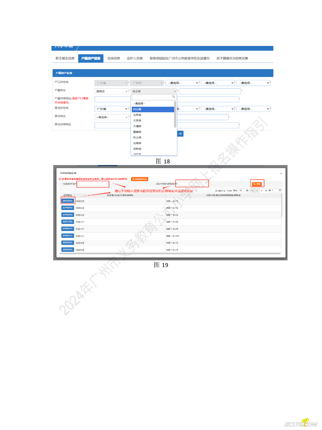This screenshot has width=322, height=430.
Task: Open the greyed-out 广东省 dropdown in the 户口所在地 row
Action: point(112,83)
